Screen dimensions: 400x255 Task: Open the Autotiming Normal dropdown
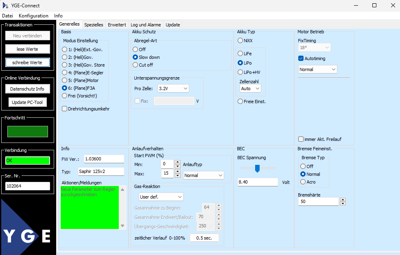(318, 69)
